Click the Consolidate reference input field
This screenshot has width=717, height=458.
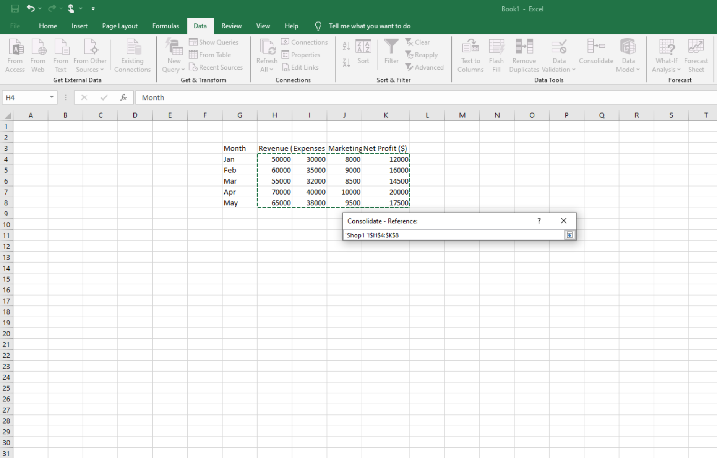coord(454,235)
